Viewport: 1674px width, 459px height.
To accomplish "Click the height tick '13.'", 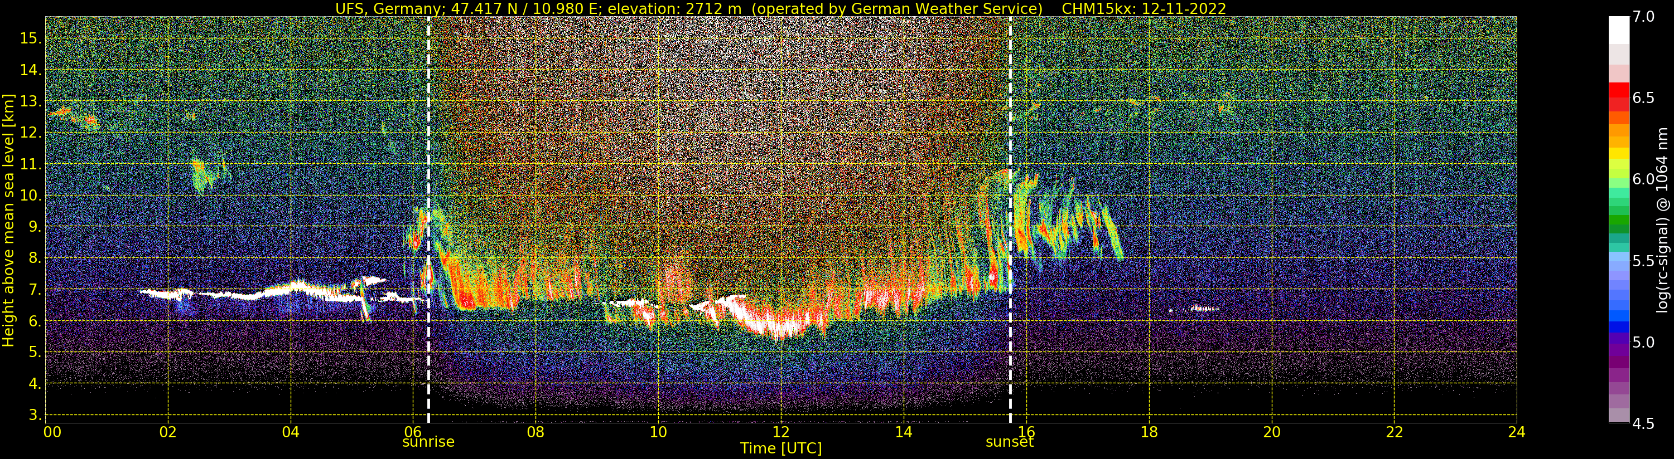I will (x=32, y=101).
